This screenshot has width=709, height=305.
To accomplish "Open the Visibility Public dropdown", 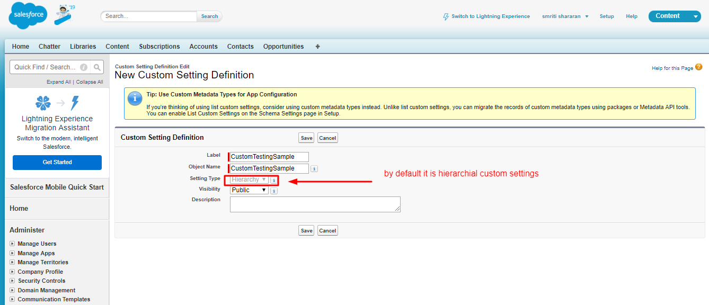I will tap(249, 190).
